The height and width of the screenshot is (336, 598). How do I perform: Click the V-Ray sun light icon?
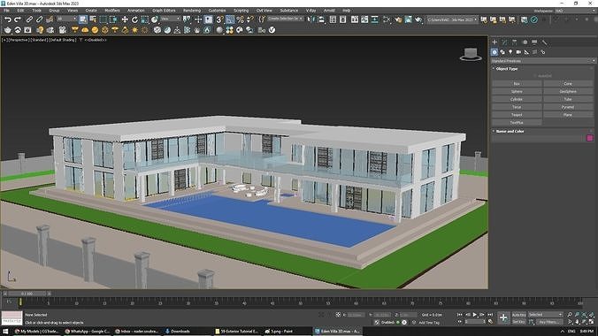134,30
